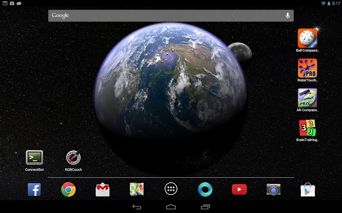Open the blue ring app icon
Image resolution: width=342 pixels, height=213 pixels.
[205, 190]
